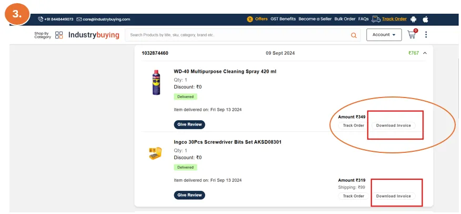The height and width of the screenshot is (214, 461).
Task: Click the Apple iOS app icon
Action: point(426,19)
